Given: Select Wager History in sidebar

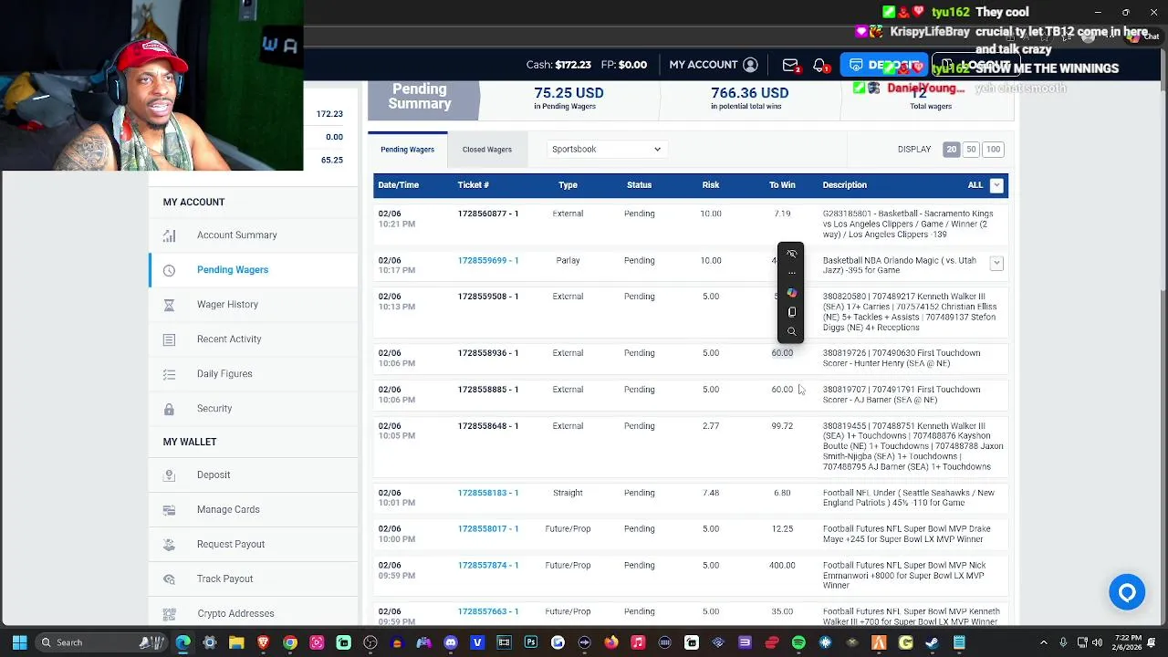Looking at the screenshot, I should coord(227,305).
